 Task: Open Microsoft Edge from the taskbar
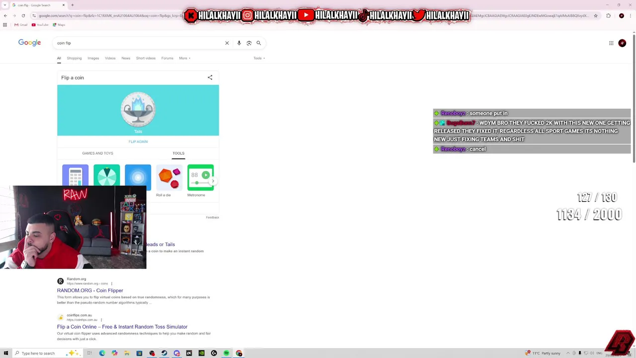tap(102, 354)
